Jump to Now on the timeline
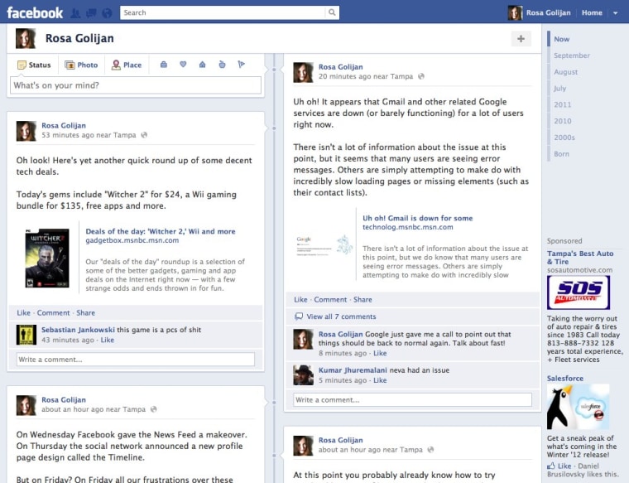This screenshot has width=629, height=483. (x=562, y=39)
